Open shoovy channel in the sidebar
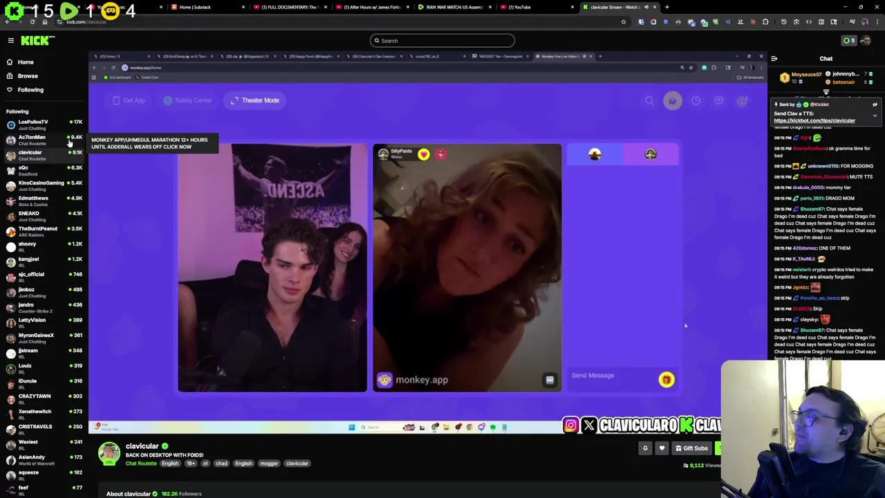Viewport: 885px width, 498px height. 43,246
